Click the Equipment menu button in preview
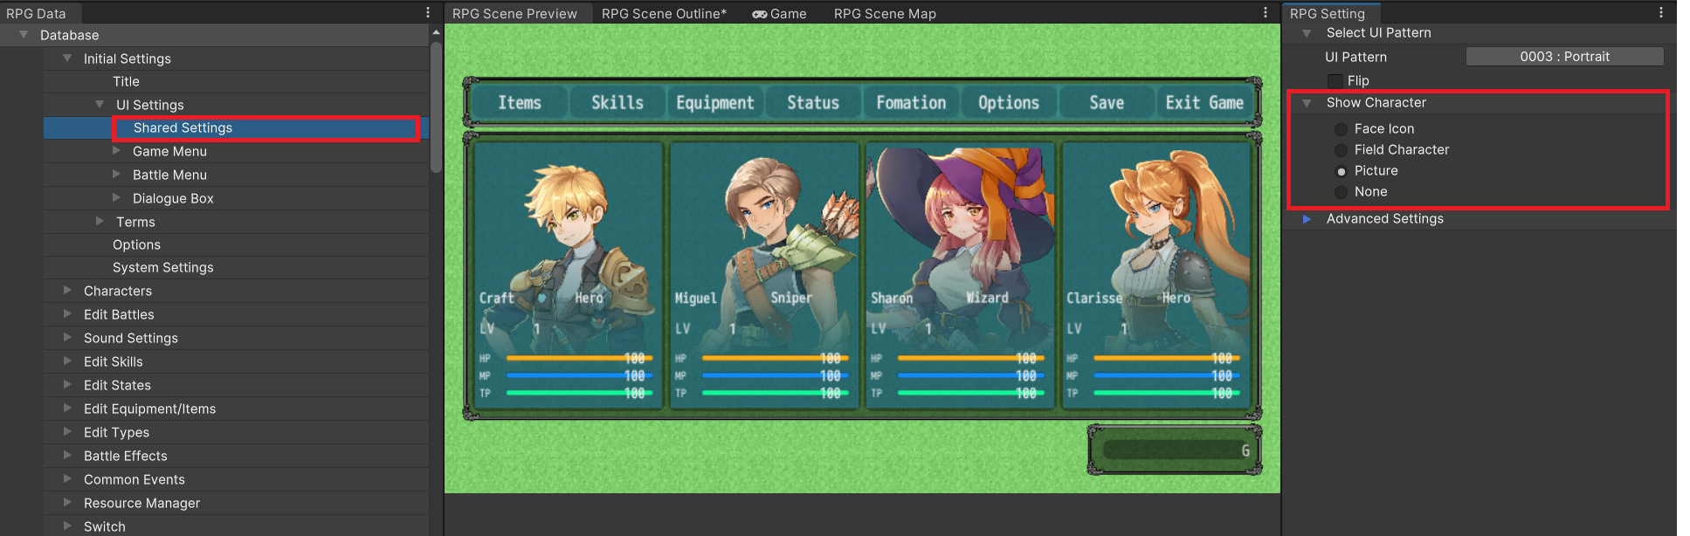This screenshot has height=536, width=1690. (x=715, y=103)
